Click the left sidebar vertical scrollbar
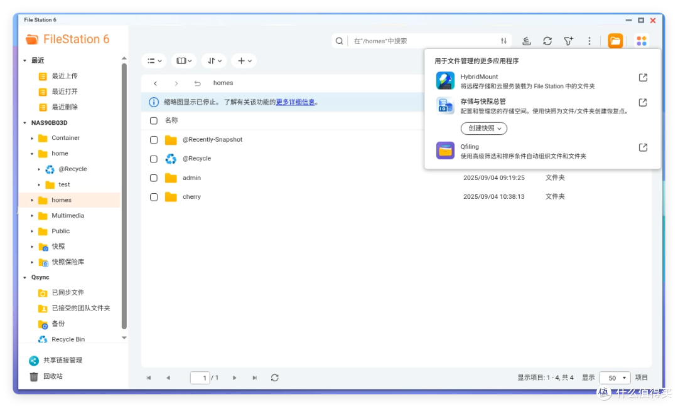The width and height of the screenshot is (678, 407). pyautogui.click(x=124, y=196)
